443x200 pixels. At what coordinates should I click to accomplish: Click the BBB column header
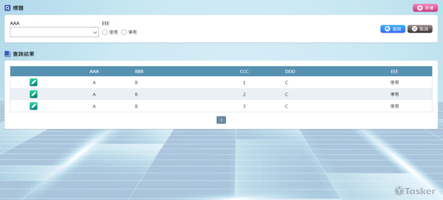(x=139, y=71)
